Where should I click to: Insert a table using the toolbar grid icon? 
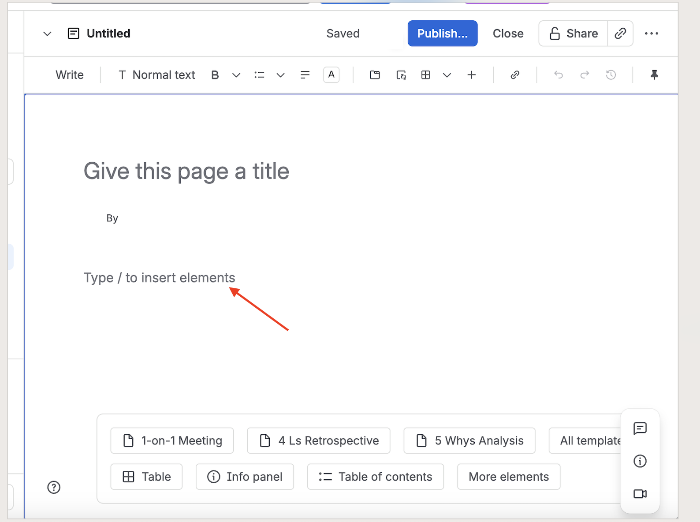pyautogui.click(x=426, y=75)
